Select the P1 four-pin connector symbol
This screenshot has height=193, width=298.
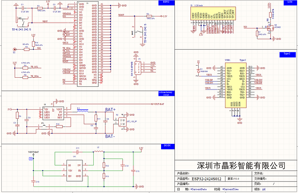pyautogui.click(x=138, y=68)
